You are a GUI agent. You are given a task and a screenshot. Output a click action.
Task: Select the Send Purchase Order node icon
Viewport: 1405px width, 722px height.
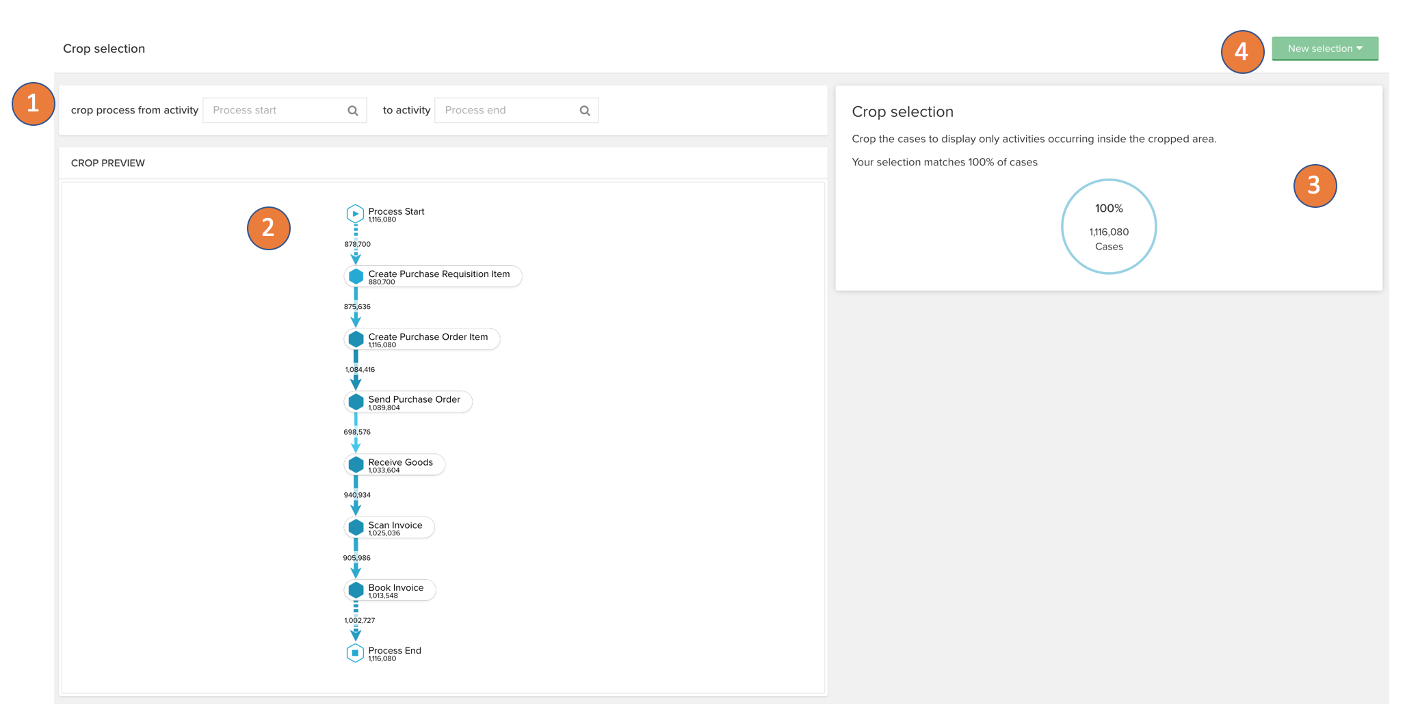(356, 402)
